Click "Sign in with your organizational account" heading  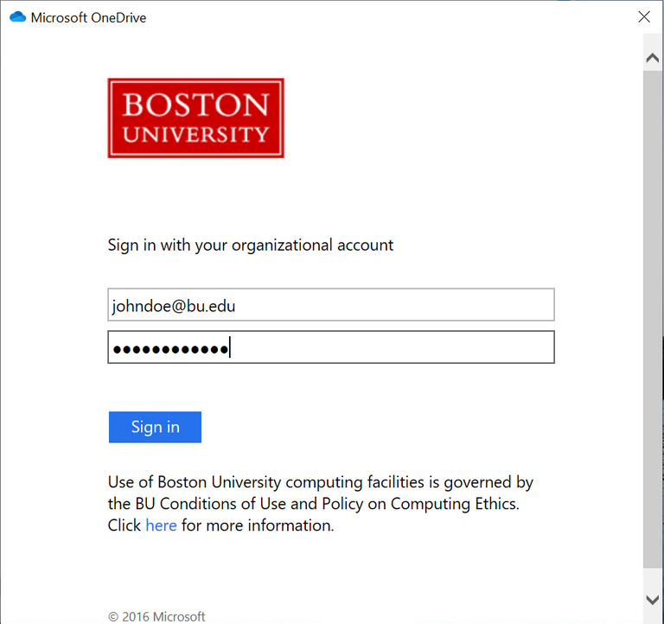point(250,245)
